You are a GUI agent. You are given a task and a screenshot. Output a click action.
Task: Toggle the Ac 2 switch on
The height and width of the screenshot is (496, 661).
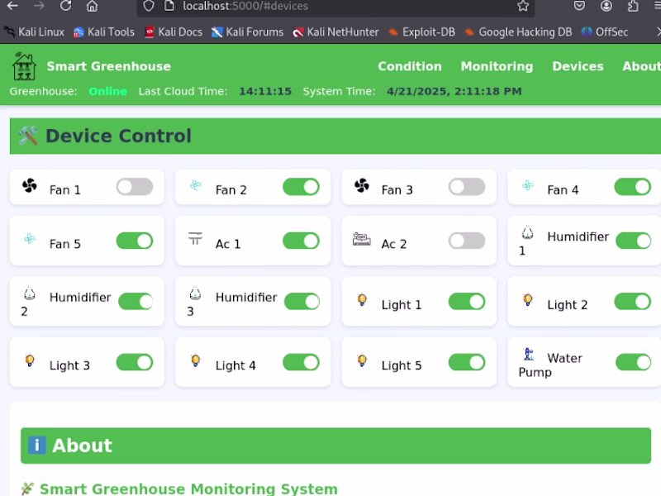click(x=467, y=241)
